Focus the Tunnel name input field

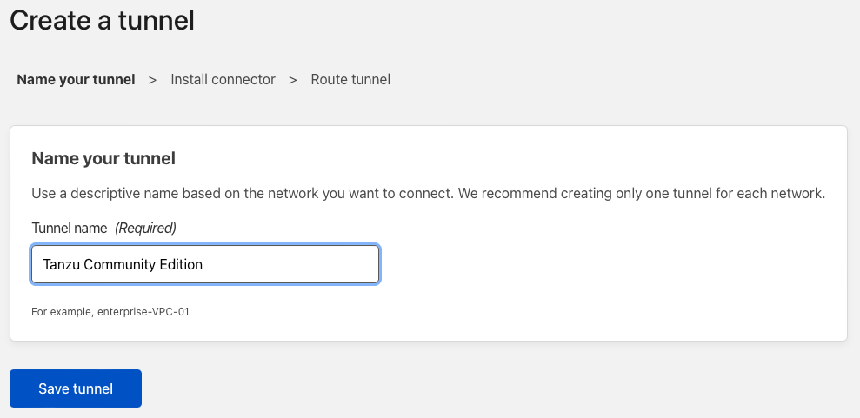pyautogui.click(x=205, y=264)
